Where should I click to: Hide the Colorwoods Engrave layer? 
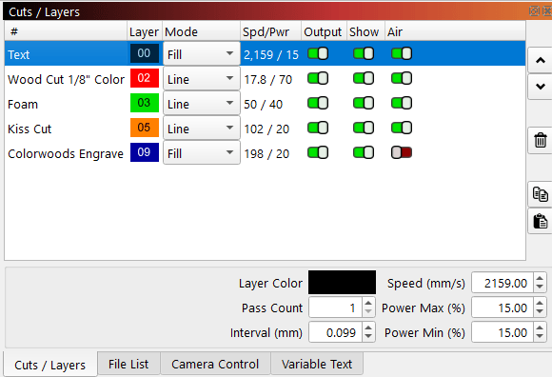pyautogui.click(x=364, y=152)
